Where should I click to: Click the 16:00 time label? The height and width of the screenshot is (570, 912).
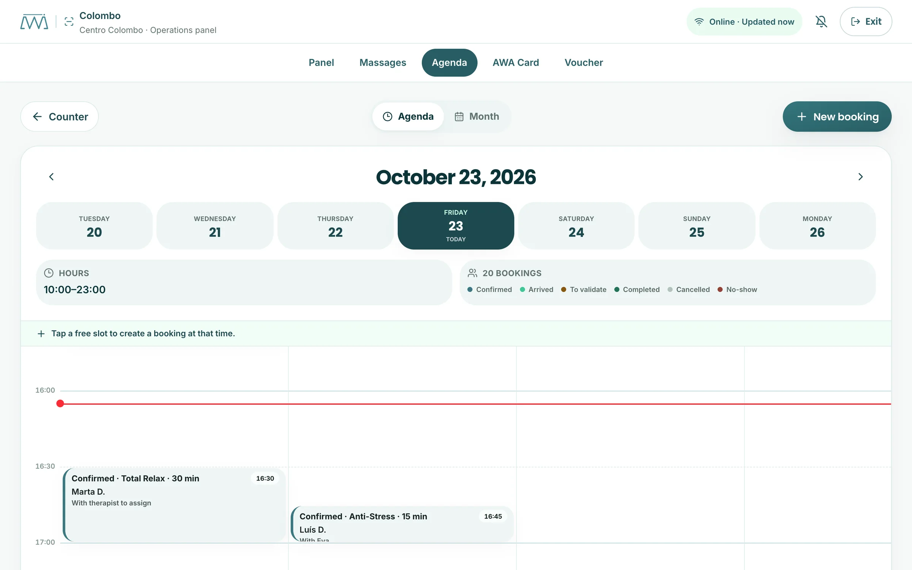tap(45, 390)
